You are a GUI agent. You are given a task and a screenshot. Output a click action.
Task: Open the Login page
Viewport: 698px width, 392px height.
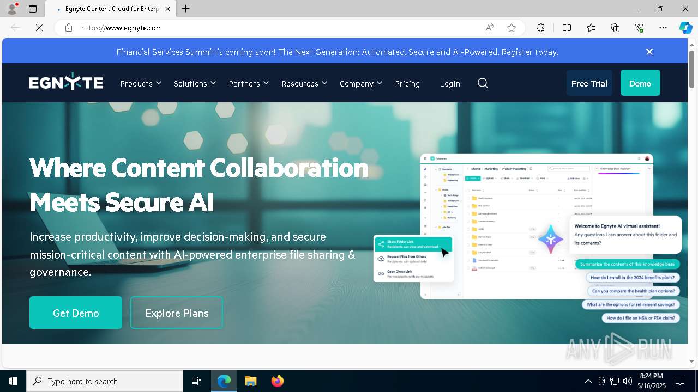[x=450, y=83]
